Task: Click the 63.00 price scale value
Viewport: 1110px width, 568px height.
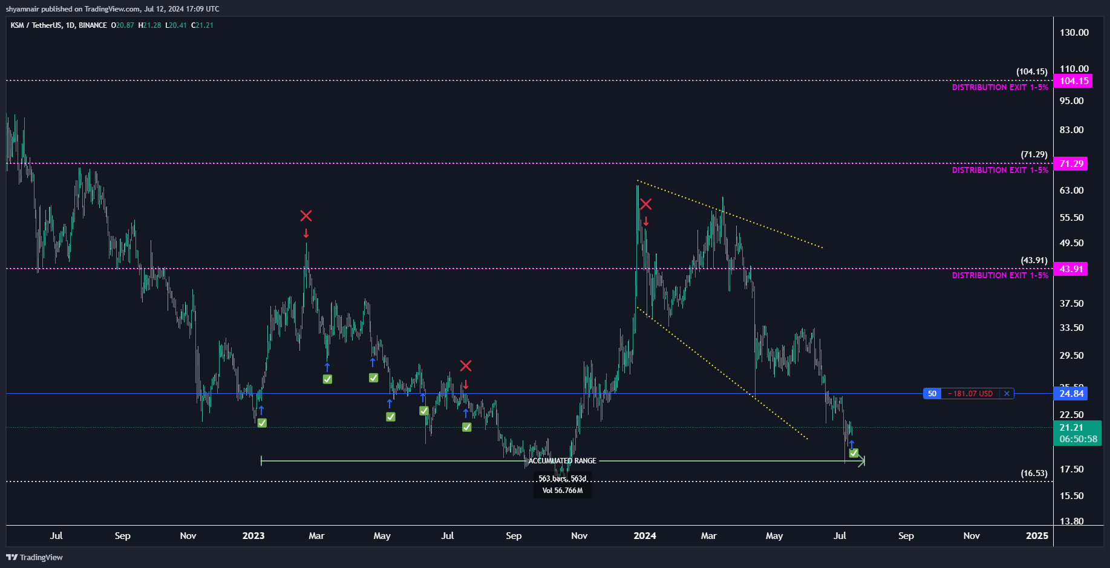Action: [x=1072, y=191]
